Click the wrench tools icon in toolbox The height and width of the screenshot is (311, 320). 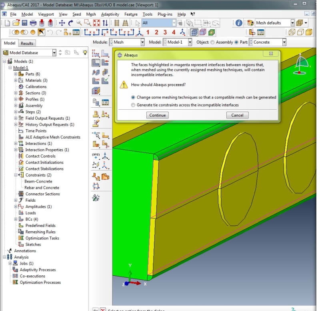pos(96,198)
